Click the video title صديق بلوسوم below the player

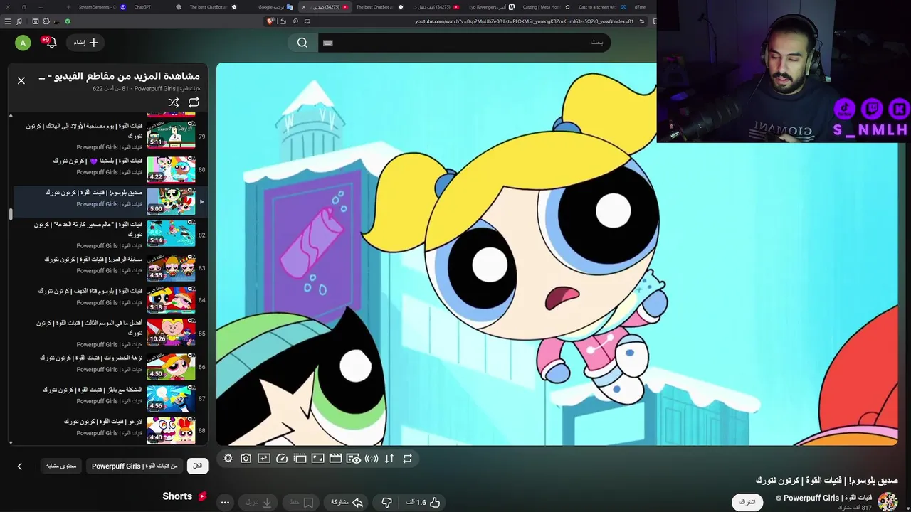point(826,481)
